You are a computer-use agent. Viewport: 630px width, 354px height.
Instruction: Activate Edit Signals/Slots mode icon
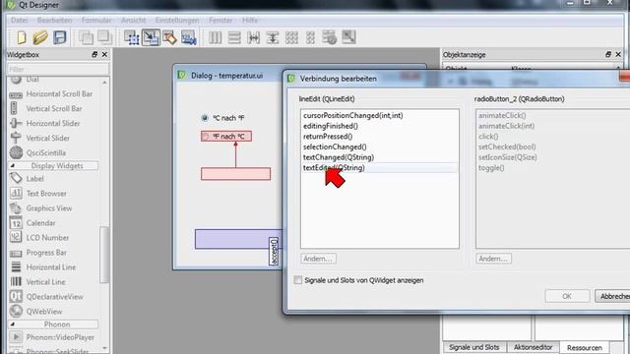(151, 37)
